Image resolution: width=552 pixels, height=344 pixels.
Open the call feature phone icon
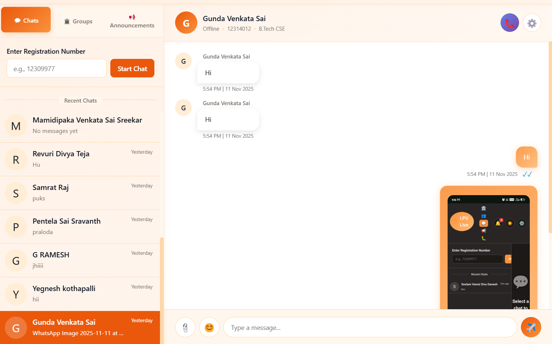[x=510, y=22]
